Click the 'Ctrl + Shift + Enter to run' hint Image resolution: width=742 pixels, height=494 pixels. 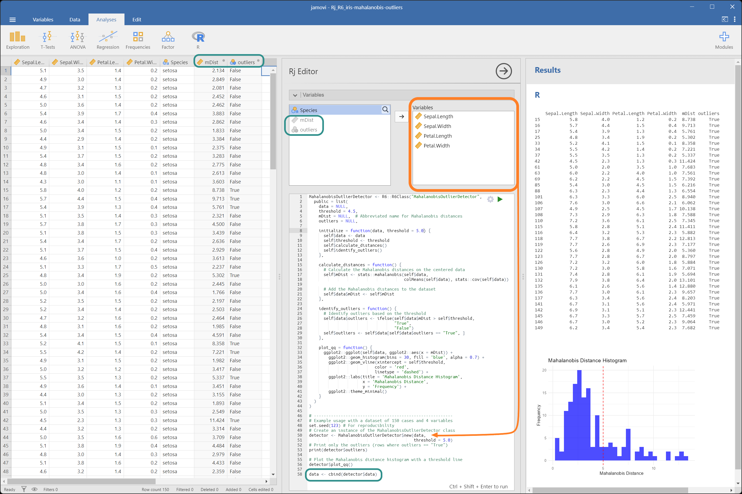[x=478, y=486]
